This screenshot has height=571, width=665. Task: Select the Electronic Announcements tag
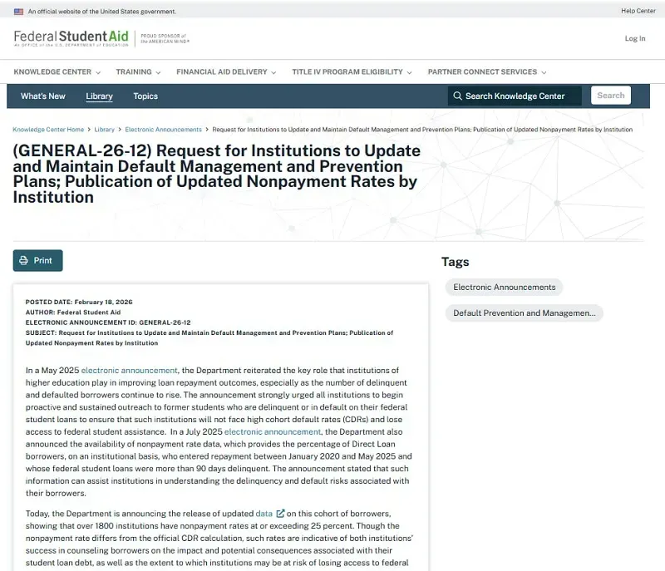click(x=504, y=288)
